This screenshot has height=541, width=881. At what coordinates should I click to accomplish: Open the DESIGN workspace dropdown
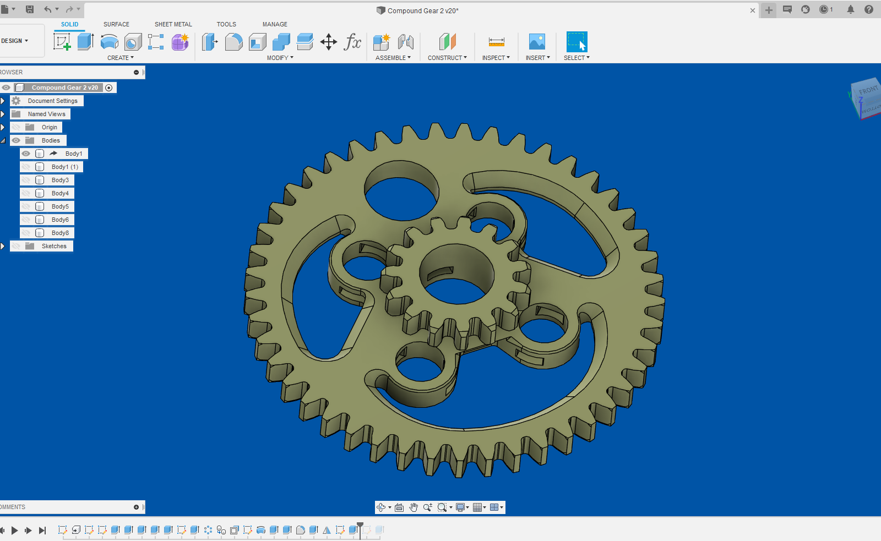15,41
